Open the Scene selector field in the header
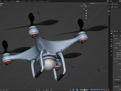The width and height of the screenshot is (121, 91). tap(113, 1)
